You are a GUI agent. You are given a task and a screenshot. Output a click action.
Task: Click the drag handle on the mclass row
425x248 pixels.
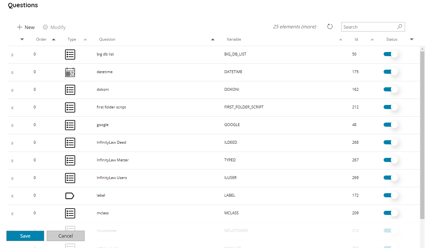click(x=12, y=214)
